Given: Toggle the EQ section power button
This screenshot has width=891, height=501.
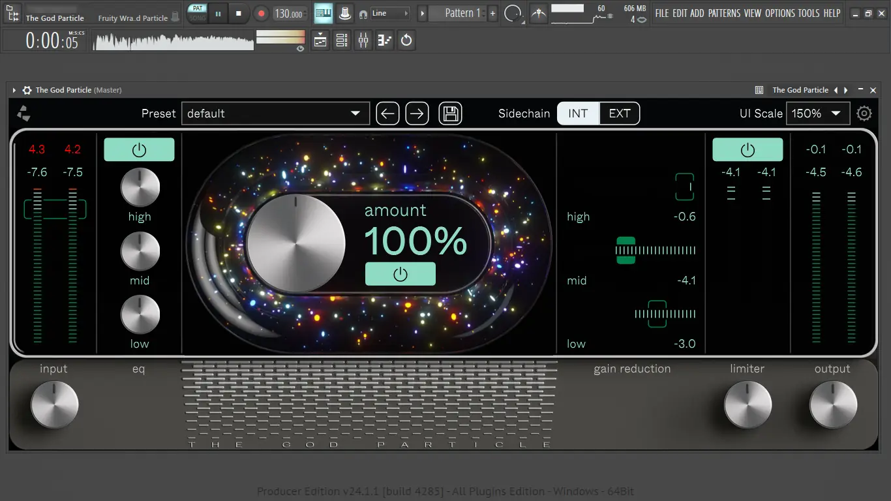Looking at the screenshot, I should [139, 149].
